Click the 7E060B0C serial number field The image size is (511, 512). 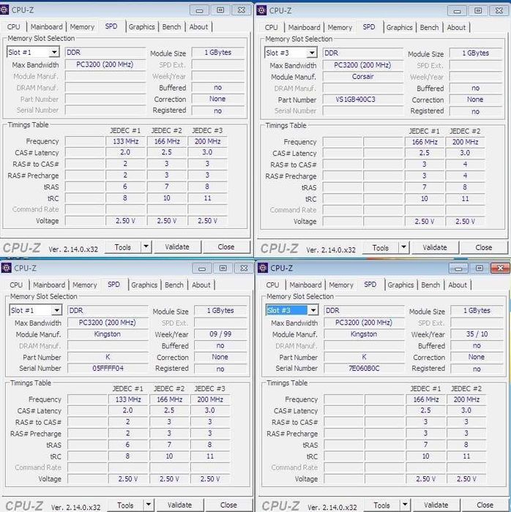pyautogui.click(x=364, y=369)
